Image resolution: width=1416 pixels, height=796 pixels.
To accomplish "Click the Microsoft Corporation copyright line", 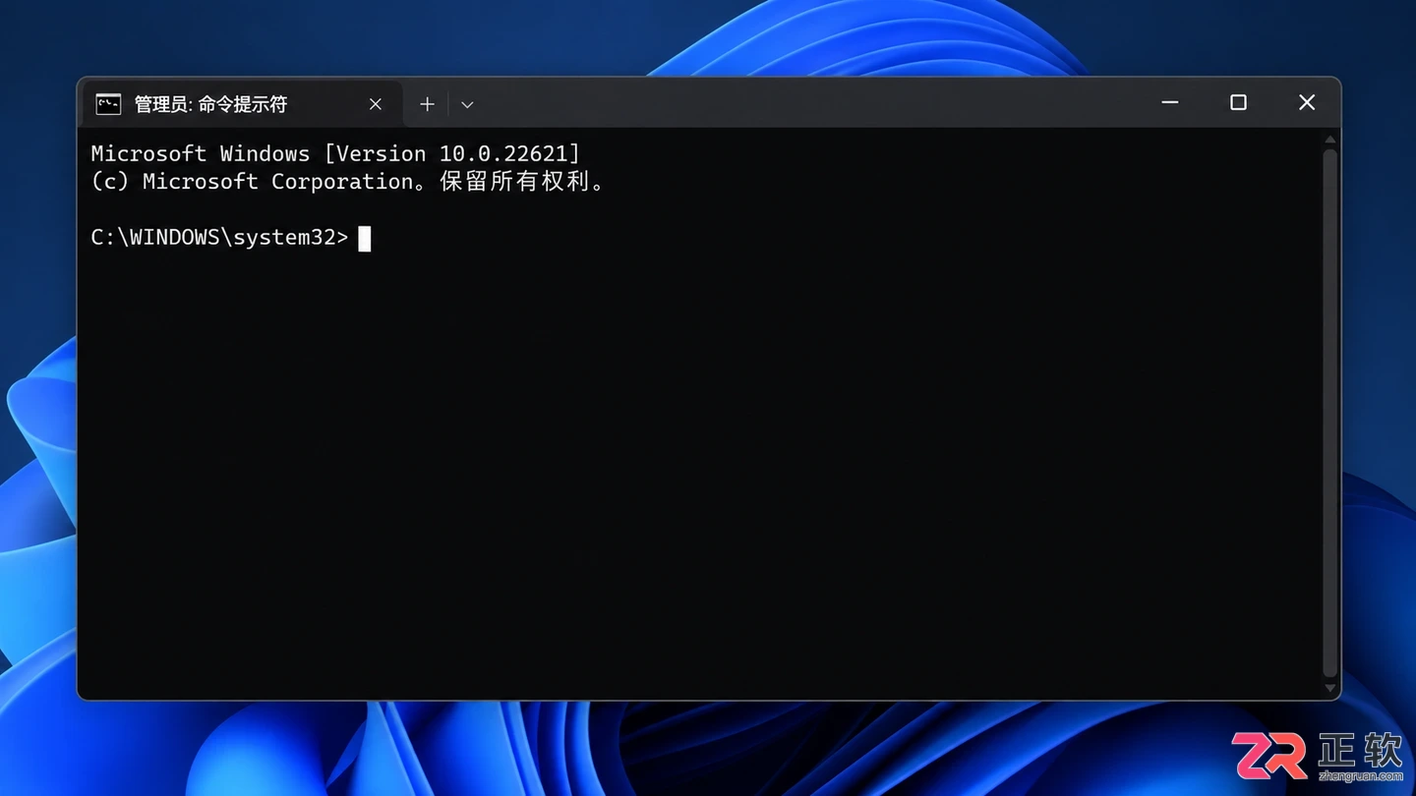I will pos(348,182).
